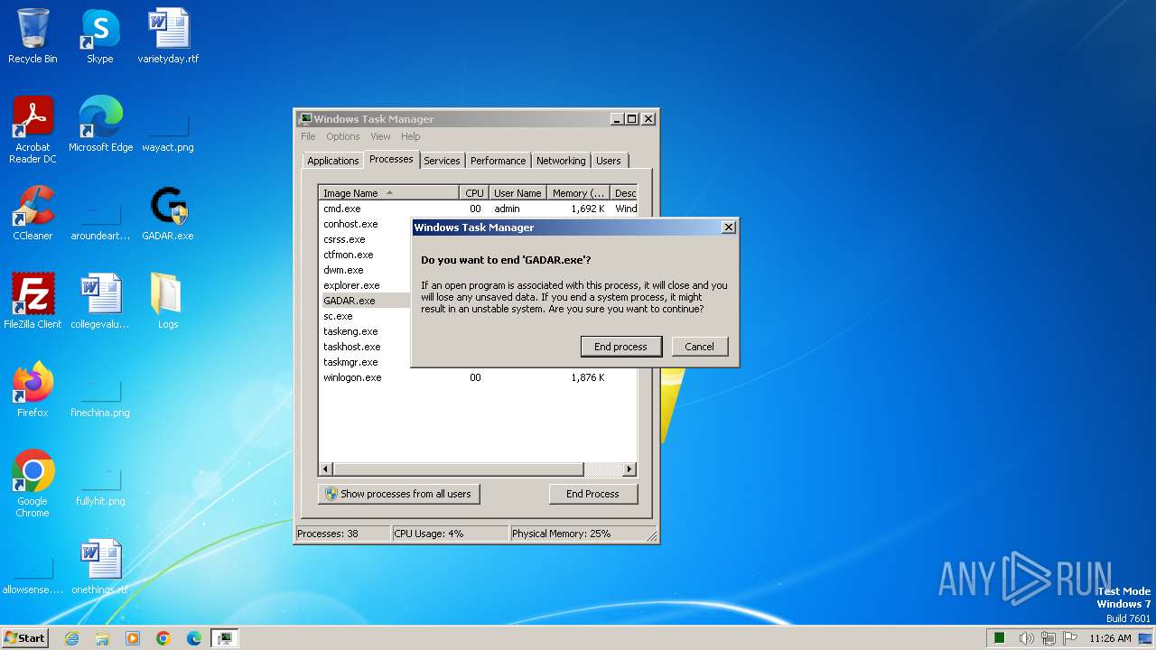Switch to the Performance tab
Viewport: 1156px width, 650px height.
click(x=498, y=161)
